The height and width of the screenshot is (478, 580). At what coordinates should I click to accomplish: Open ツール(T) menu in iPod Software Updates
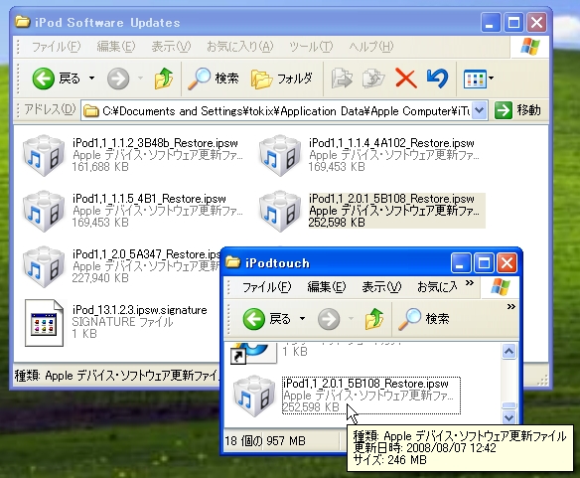coord(311,47)
